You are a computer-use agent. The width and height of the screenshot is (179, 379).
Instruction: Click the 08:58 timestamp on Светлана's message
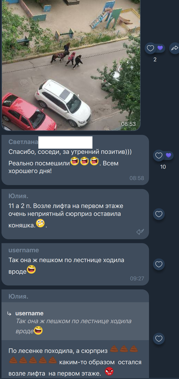(137, 178)
